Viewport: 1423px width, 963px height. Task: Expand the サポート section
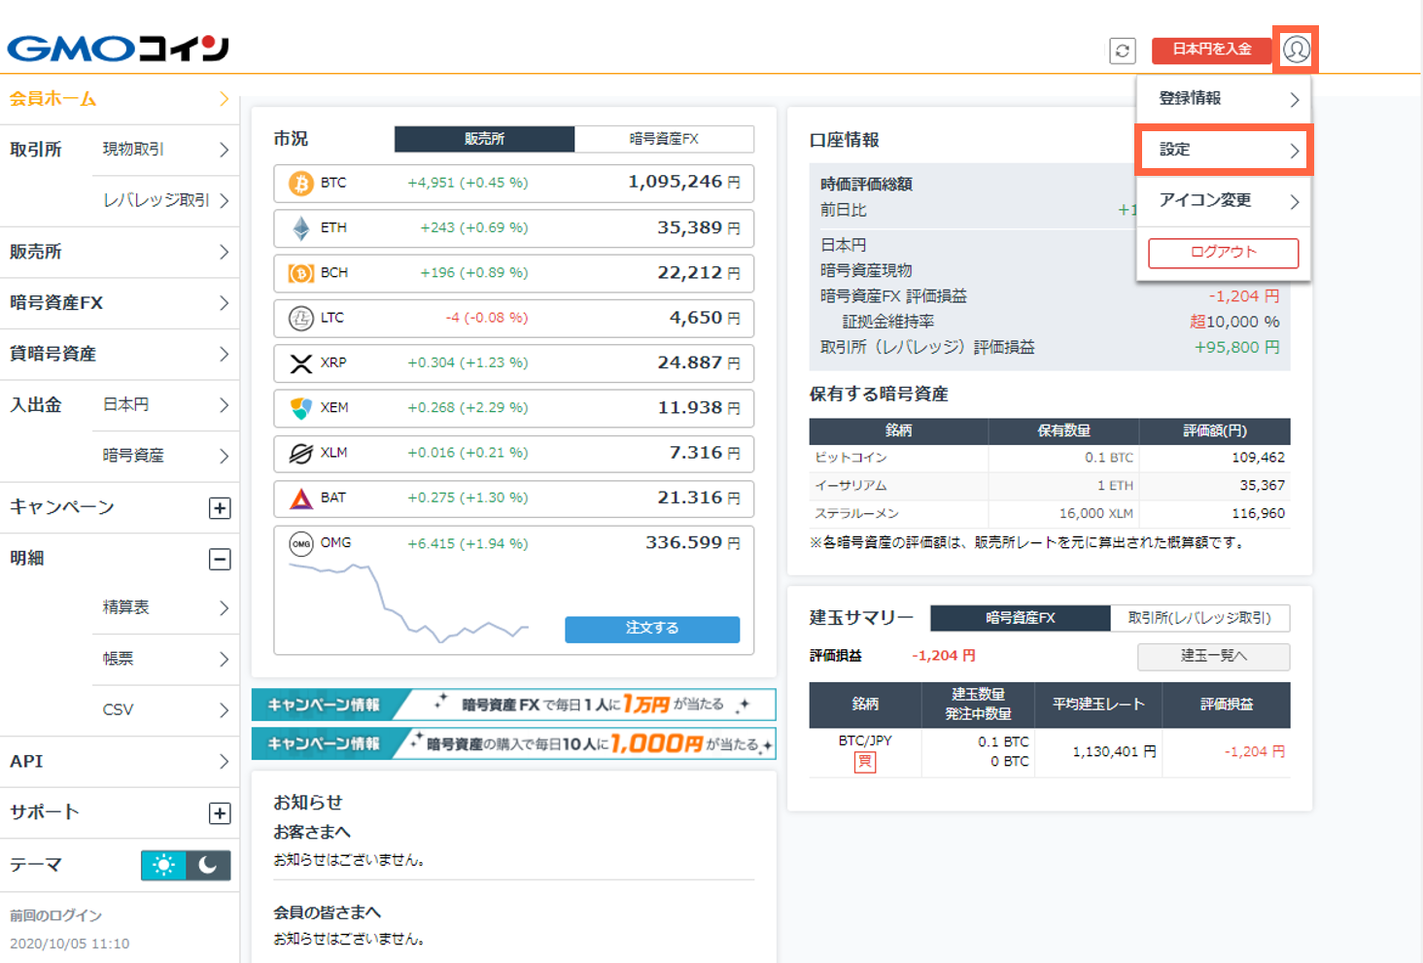tap(221, 812)
